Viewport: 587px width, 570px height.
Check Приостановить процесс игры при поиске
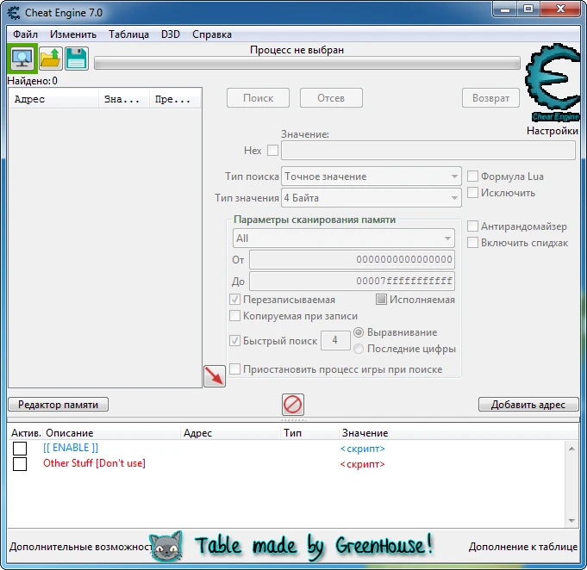234,369
